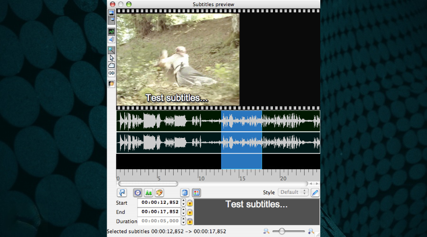Click the large video preview icon
This screenshot has height=237, width=427.
point(111,13)
